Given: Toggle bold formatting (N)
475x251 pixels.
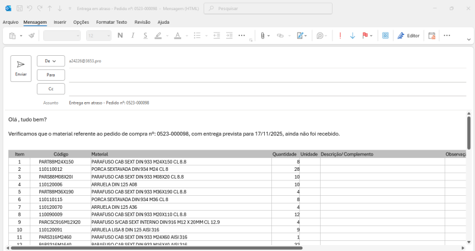Looking at the screenshot, I should [120, 36].
